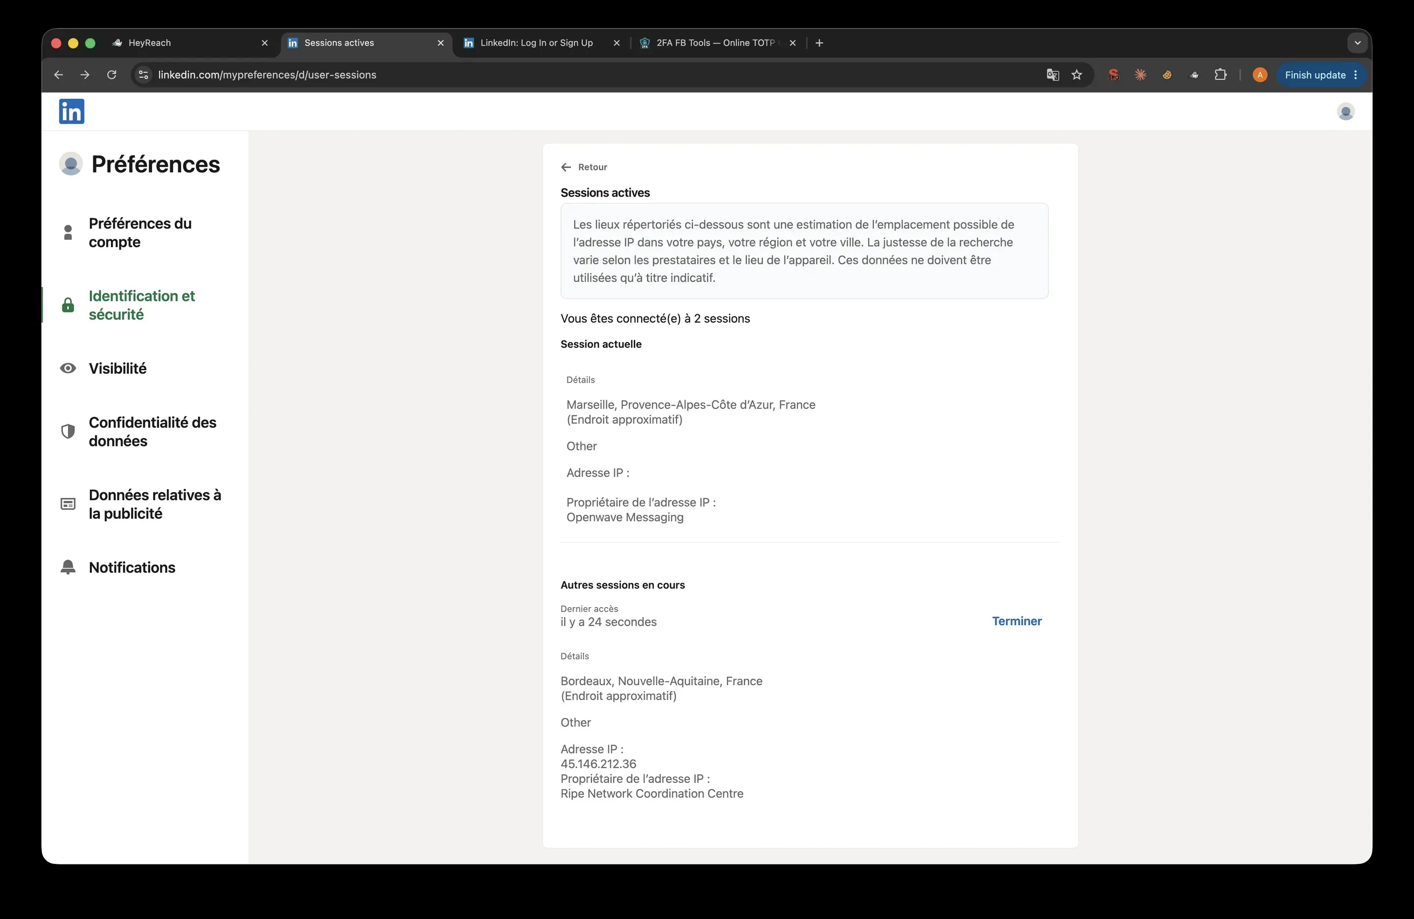Open Préférences du compte section

pyautogui.click(x=140, y=232)
